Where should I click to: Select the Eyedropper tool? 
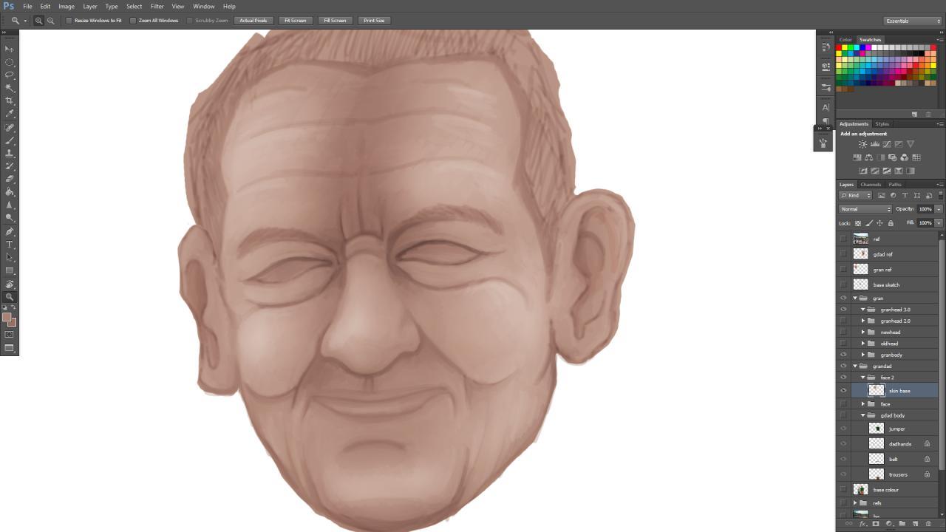click(x=10, y=114)
